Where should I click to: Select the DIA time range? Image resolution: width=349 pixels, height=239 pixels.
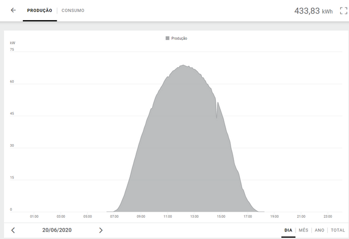288,230
